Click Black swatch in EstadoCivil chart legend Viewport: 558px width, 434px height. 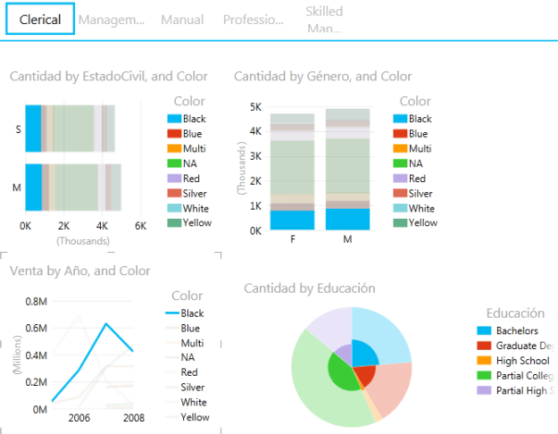(x=175, y=119)
